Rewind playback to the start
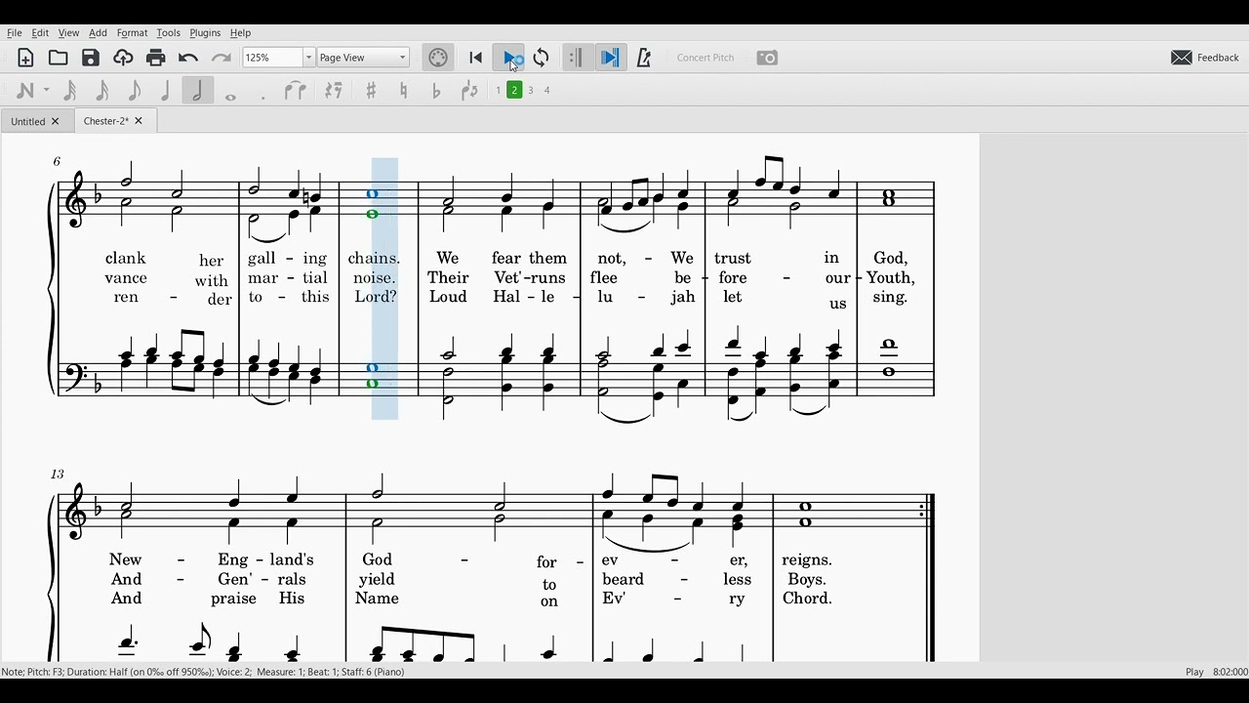Viewport: 1249px width, 703px height. pos(476,58)
